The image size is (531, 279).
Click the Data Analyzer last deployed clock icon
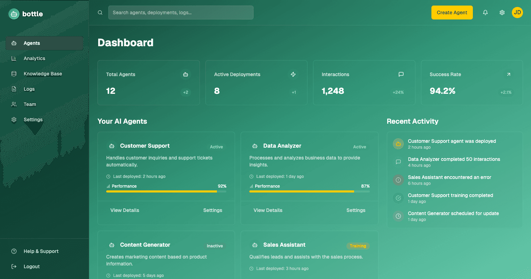[251, 177]
